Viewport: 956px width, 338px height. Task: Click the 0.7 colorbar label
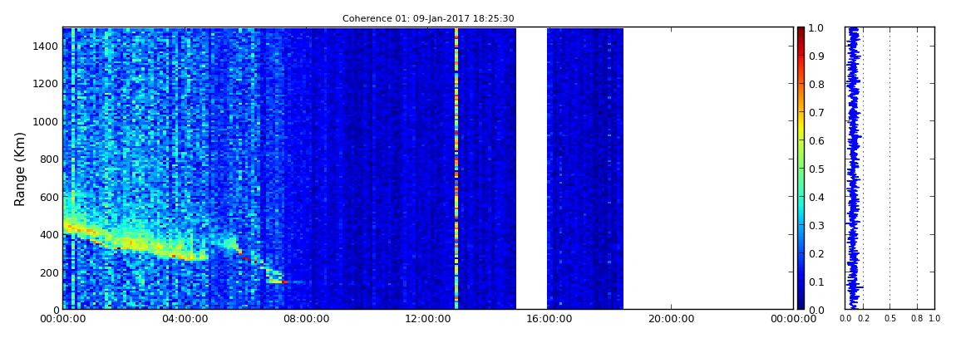click(x=817, y=112)
